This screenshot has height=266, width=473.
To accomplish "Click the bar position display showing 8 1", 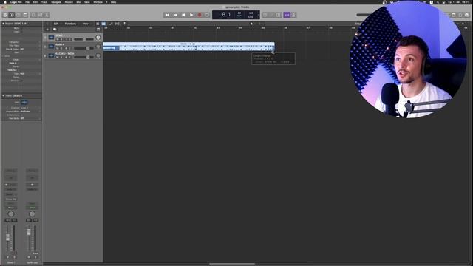I will pyautogui.click(x=226, y=15).
